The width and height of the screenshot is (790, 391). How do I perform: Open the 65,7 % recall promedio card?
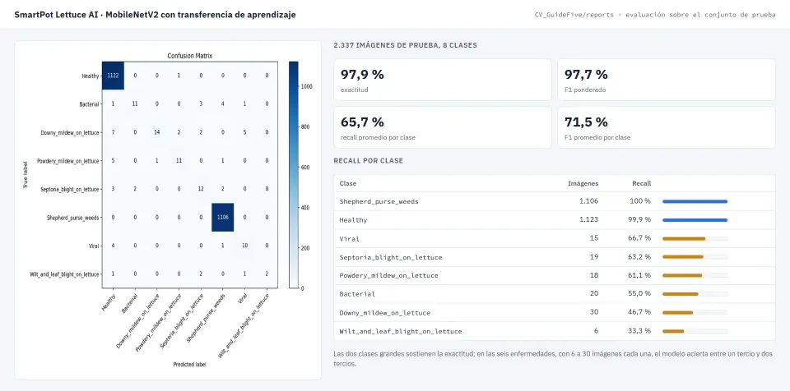point(443,127)
